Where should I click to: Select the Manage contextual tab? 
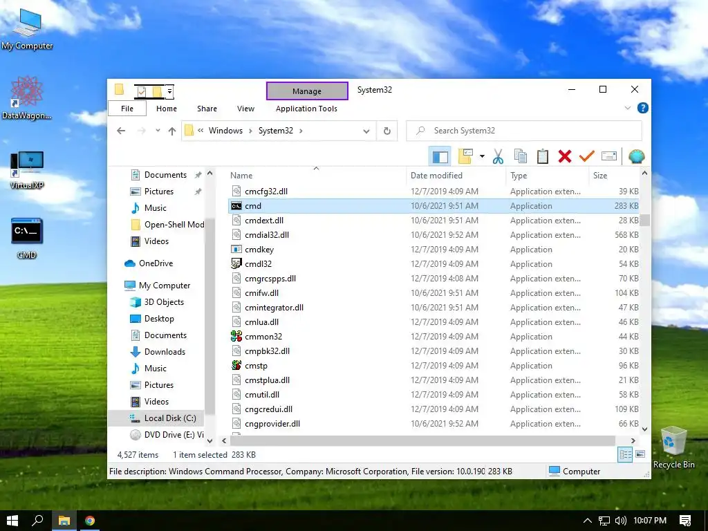(307, 91)
